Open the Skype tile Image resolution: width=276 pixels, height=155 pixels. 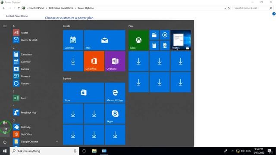pyautogui.click(x=115, y=114)
